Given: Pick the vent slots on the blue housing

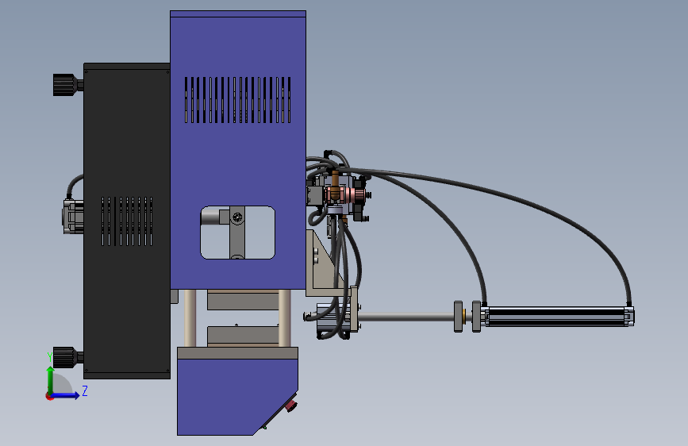Looking at the screenshot, I should 237,100.
